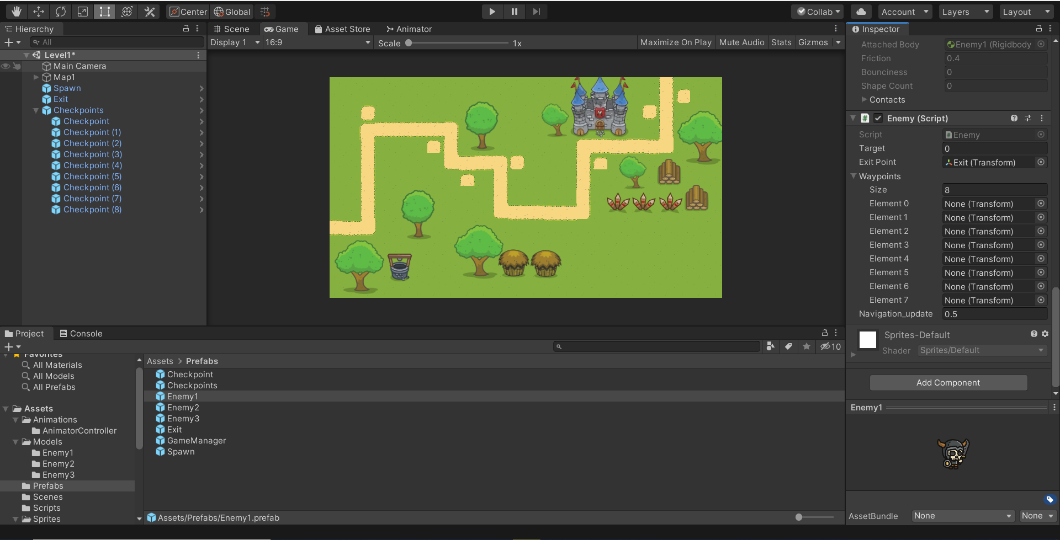Open Sprites-Default material settings gear
The width and height of the screenshot is (1060, 540).
pos(1045,334)
